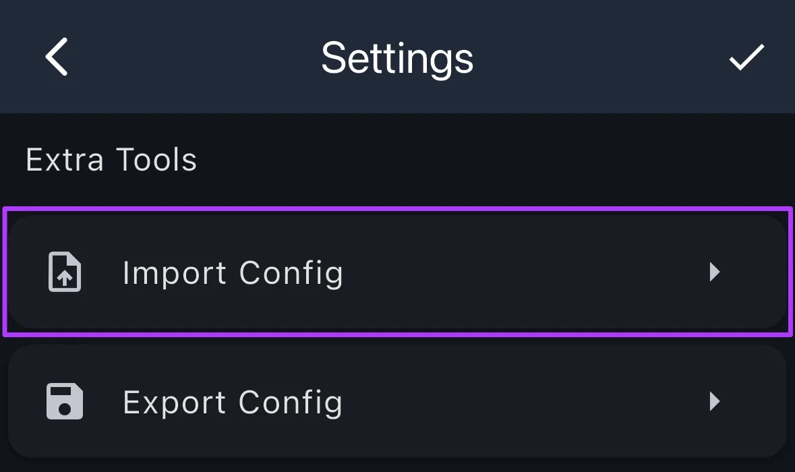Click the Import Config text label
The image size is (795, 472).
pos(232,272)
